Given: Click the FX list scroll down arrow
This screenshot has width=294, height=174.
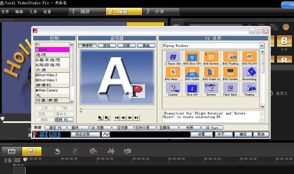Looking at the screenshot, I should coord(263,107).
